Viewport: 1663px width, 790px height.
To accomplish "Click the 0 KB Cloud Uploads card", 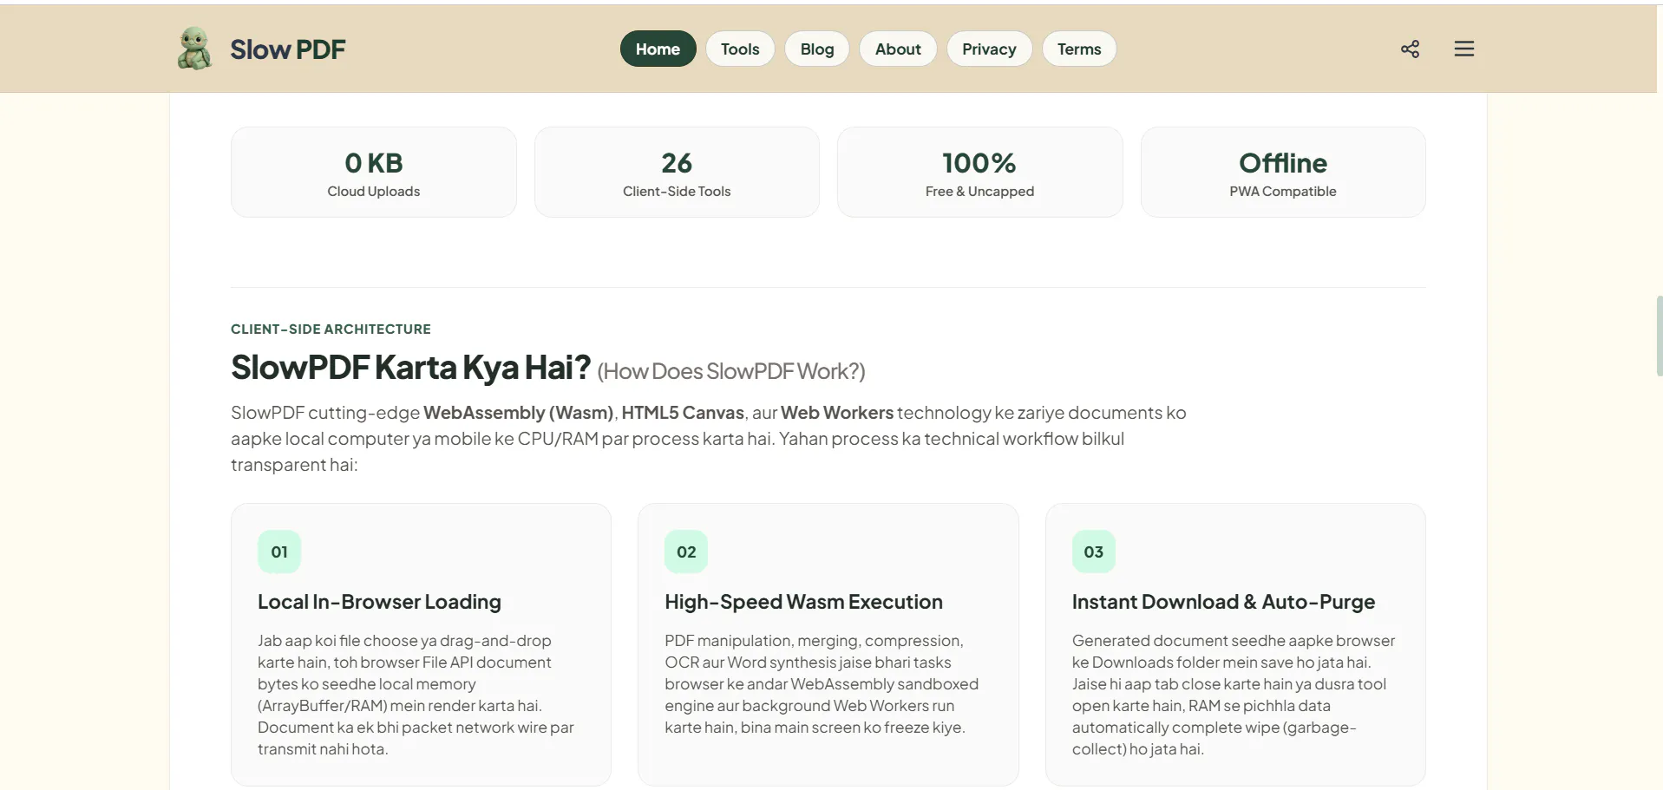I will pyautogui.click(x=374, y=172).
